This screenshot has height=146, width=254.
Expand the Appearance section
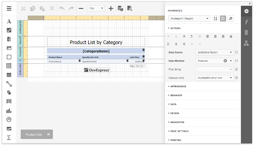coord(178,86)
